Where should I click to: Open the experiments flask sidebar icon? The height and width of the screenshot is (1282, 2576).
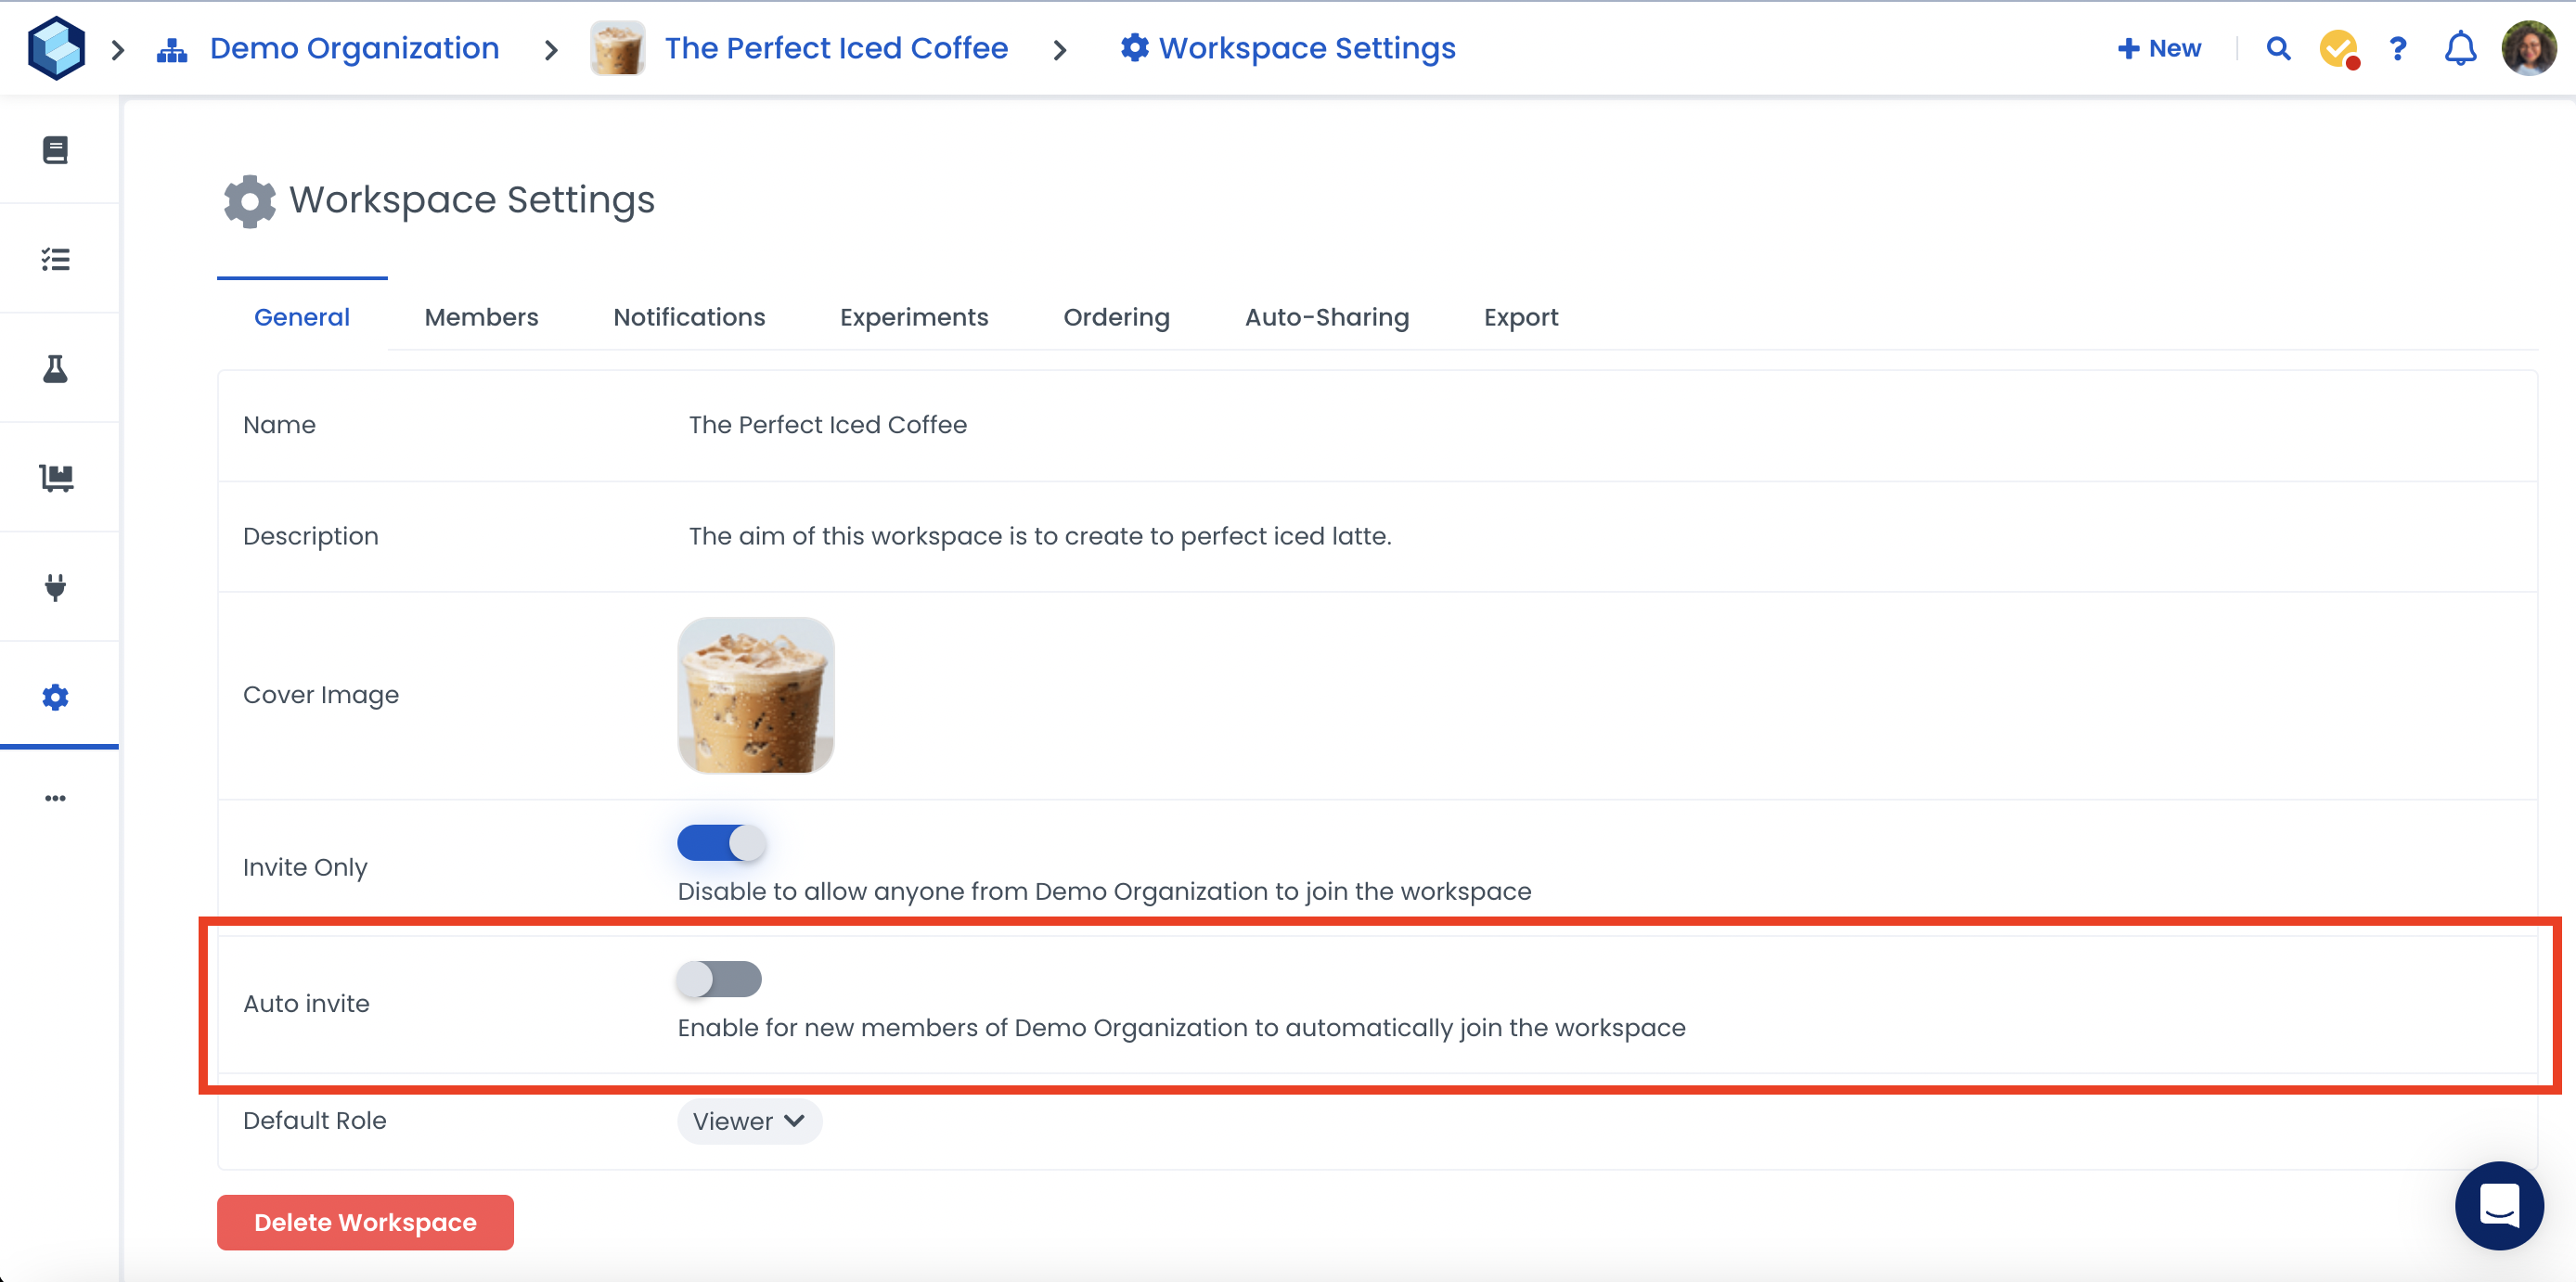(x=55, y=369)
